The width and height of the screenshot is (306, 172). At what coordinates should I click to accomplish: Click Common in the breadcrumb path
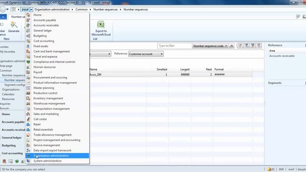(x=81, y=10)
